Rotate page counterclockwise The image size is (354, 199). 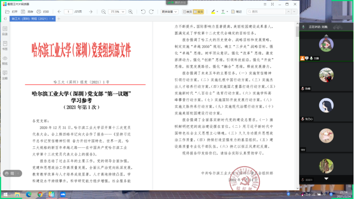click(143, 12)
